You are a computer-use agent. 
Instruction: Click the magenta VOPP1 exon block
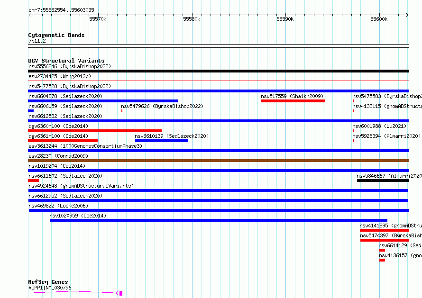click(x=121, y=293)
